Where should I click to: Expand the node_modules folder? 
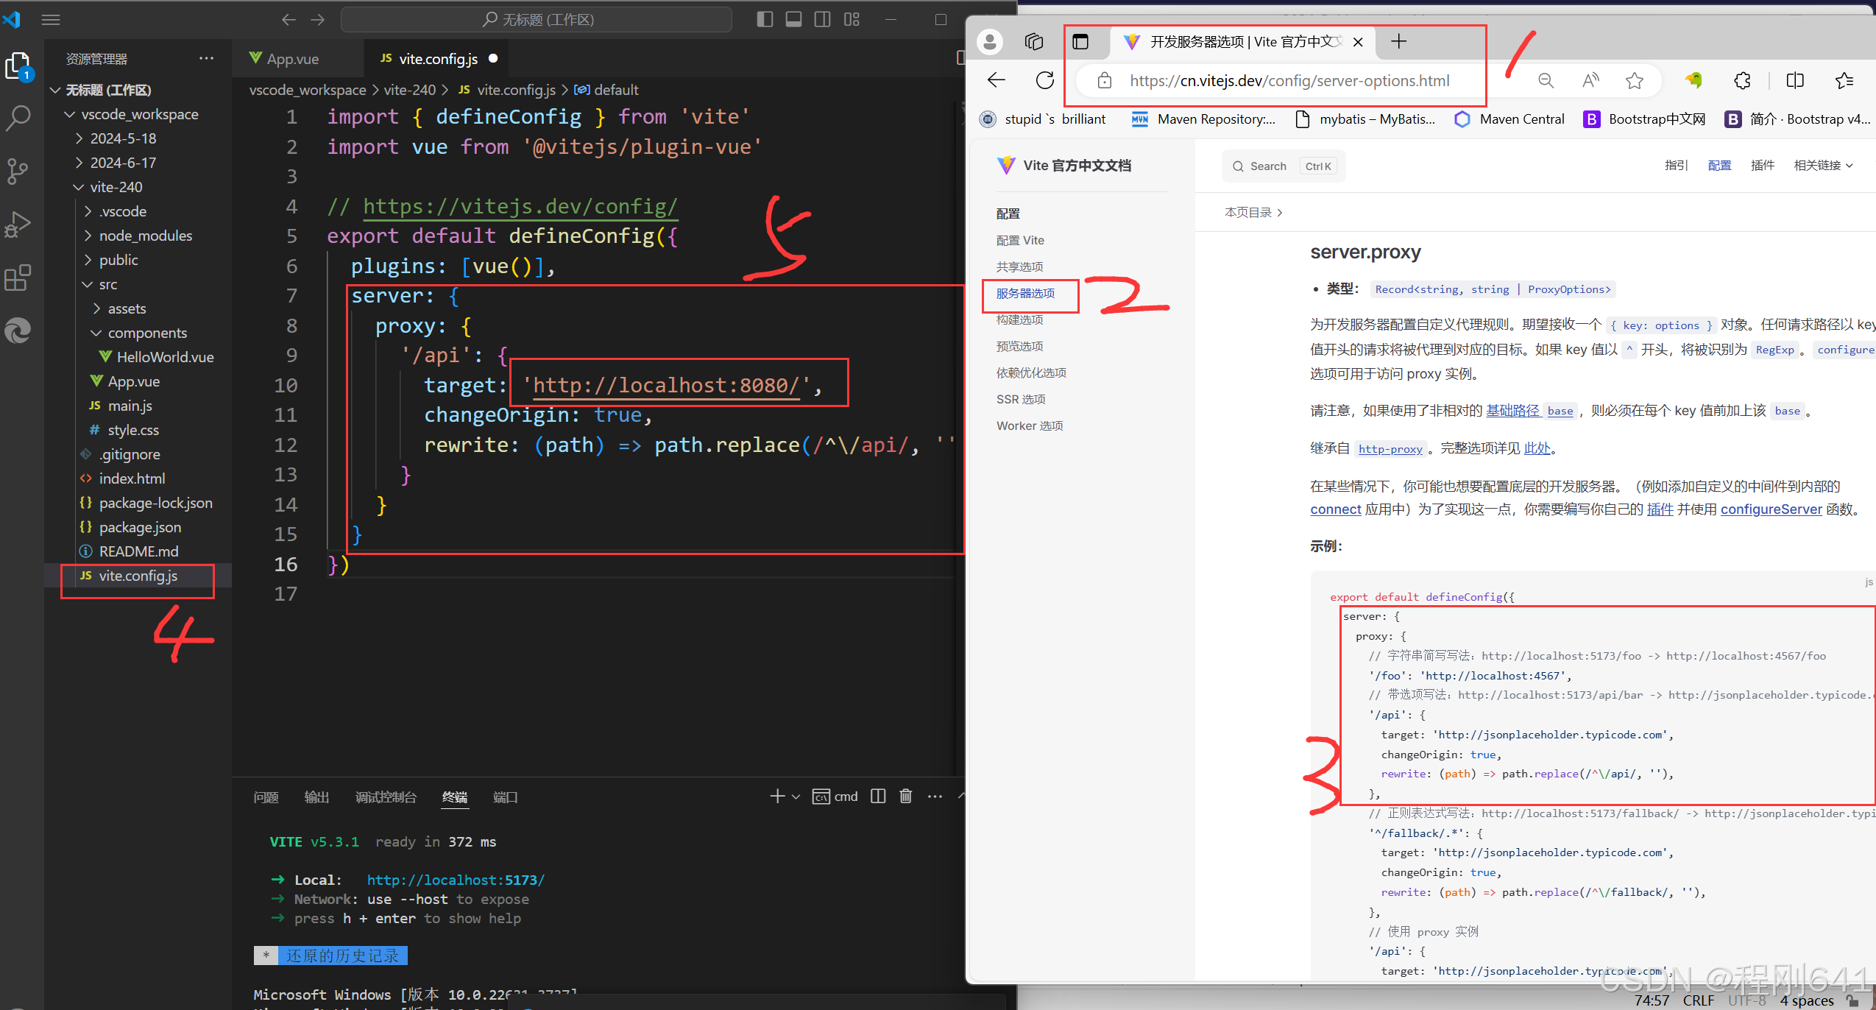[145, 236]
